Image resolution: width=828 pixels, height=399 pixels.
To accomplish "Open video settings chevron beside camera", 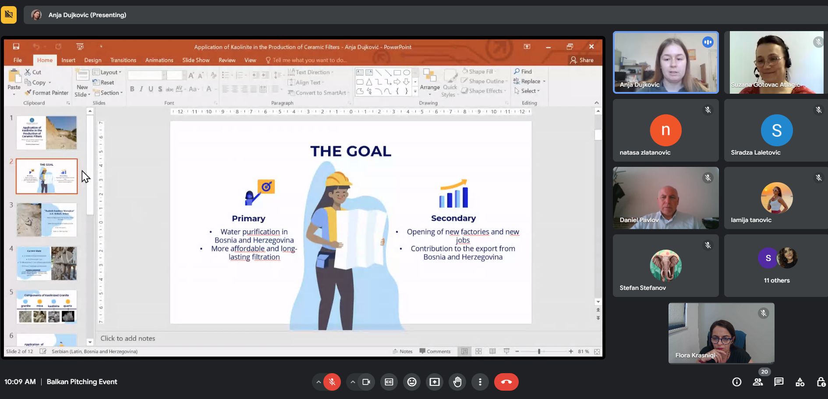I will [353, 382].
